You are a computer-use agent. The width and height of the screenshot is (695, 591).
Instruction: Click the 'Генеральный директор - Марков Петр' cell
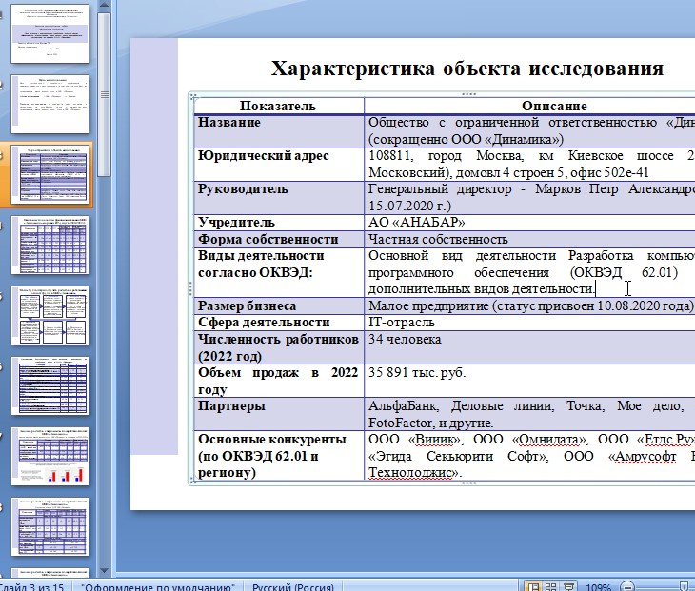tap(529, 198)
